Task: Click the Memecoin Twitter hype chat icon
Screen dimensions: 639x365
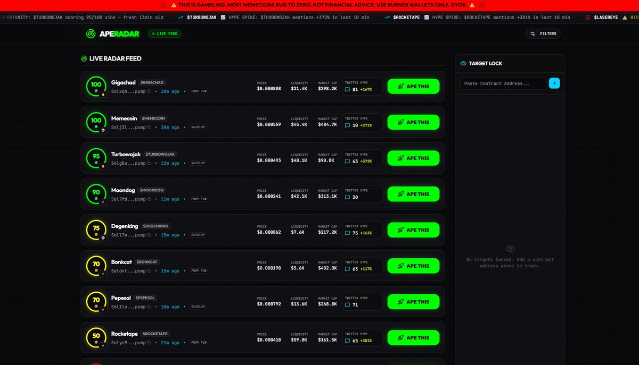Action: click(348, 125)
